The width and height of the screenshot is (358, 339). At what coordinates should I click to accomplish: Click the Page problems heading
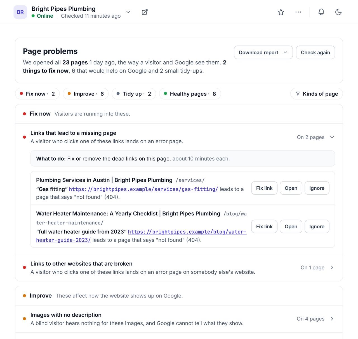click(50, 51)
